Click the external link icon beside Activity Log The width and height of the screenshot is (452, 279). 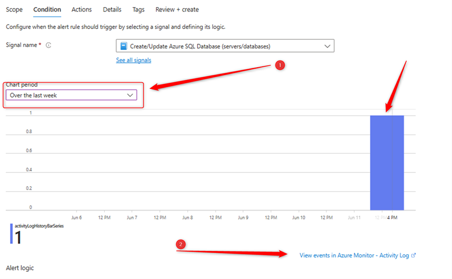(414, 255)
